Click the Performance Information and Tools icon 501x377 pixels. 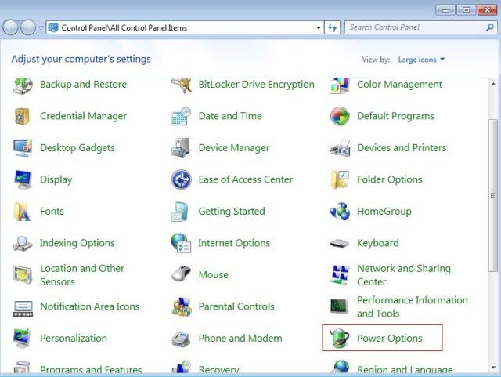click(x=339, y=306)
